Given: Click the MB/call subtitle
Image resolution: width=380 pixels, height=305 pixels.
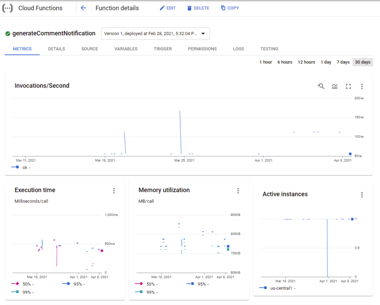Looking at the screenshot, I should tap(146, 201).
